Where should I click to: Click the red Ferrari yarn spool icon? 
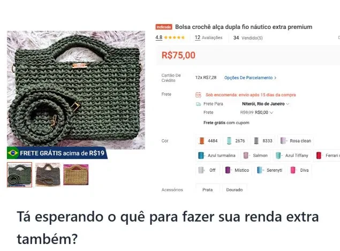pyautogui.click(x=319, y=155)
